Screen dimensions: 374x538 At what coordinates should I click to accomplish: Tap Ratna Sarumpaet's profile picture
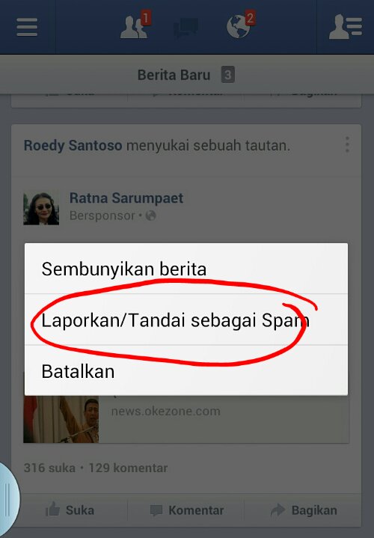pos(41,209)
